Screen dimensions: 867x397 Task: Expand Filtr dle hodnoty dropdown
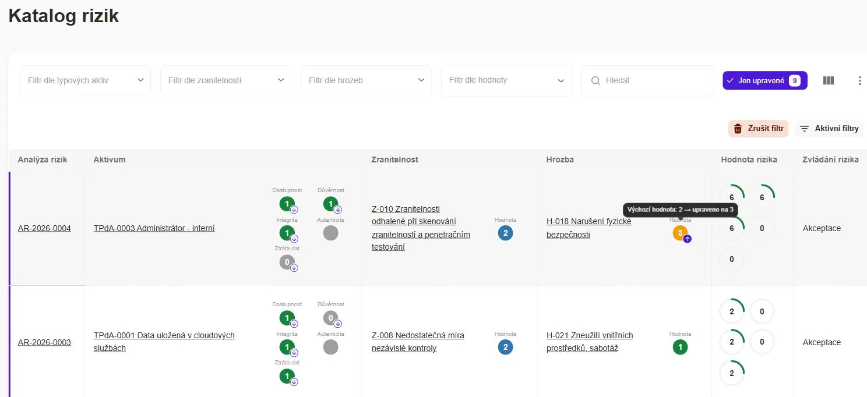point(507,80)
